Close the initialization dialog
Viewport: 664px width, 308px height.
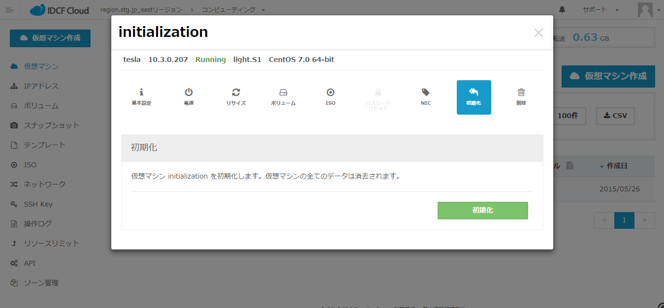click(538, 33)
